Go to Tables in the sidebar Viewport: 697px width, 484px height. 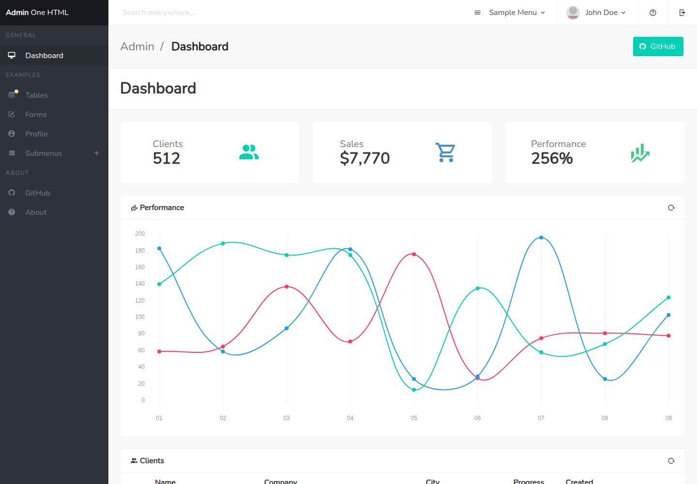pyautogui.click(x=54, y=95)
